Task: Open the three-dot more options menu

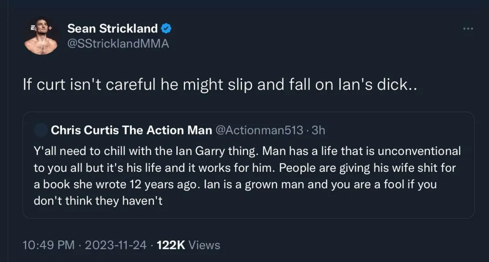Action: 468,29
